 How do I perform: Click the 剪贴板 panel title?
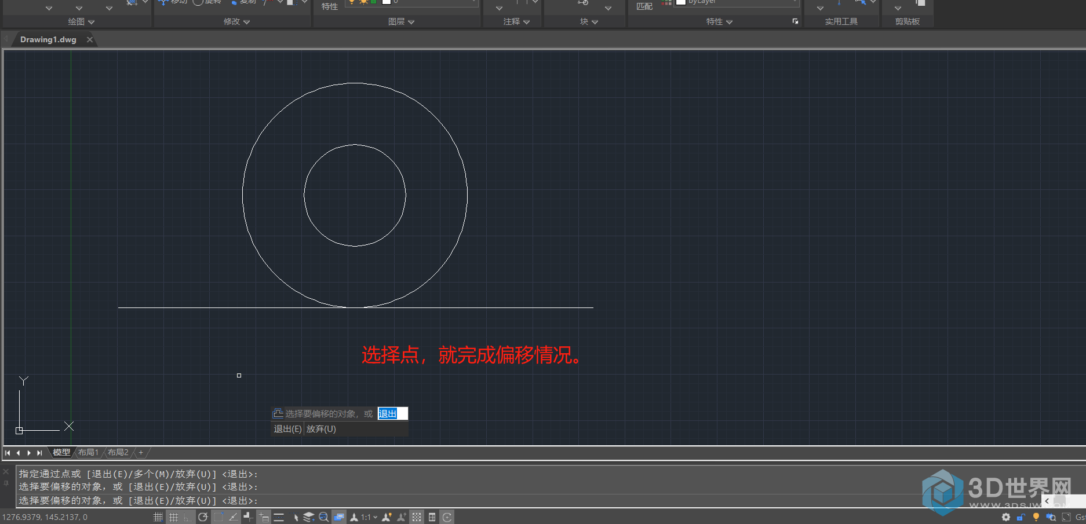point(908,21)
